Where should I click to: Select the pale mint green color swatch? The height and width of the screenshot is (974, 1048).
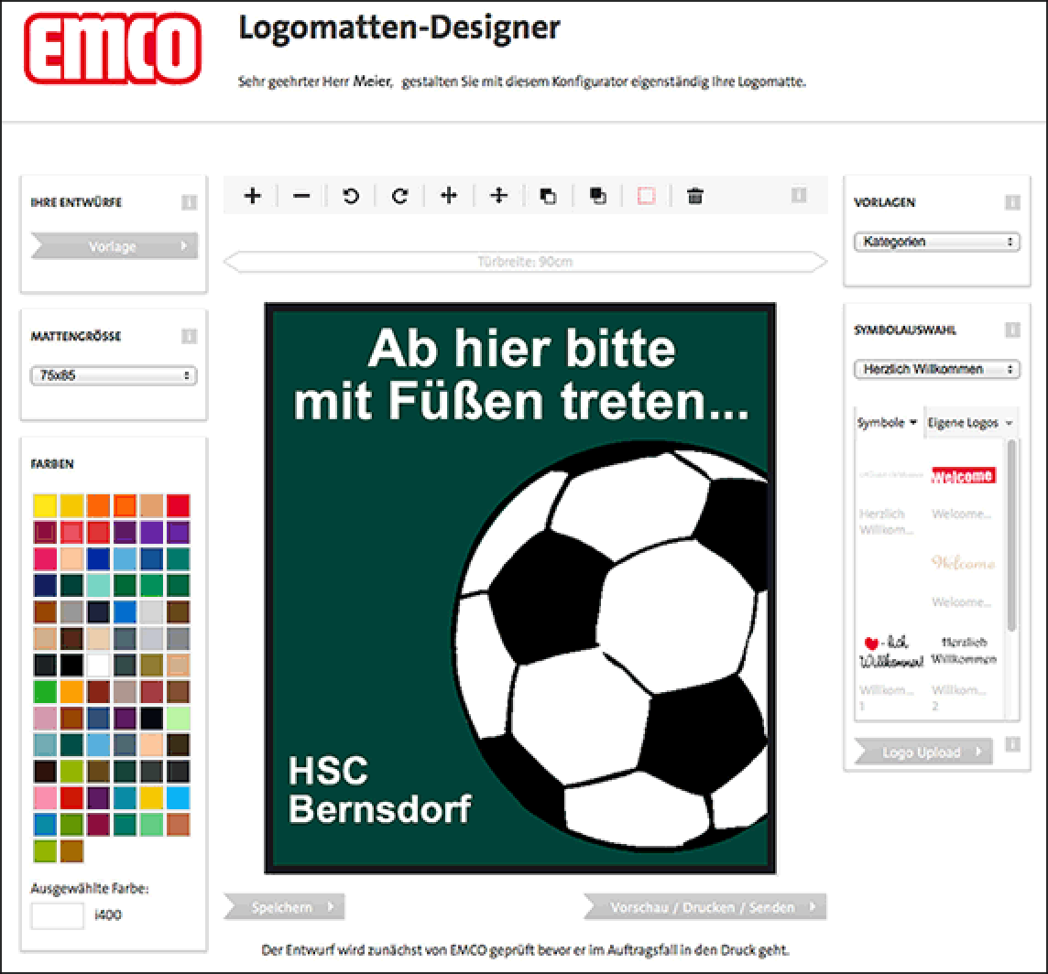point(179,718)
